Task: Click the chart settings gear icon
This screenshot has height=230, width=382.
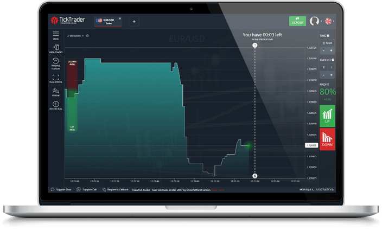Action: [87, 36]
